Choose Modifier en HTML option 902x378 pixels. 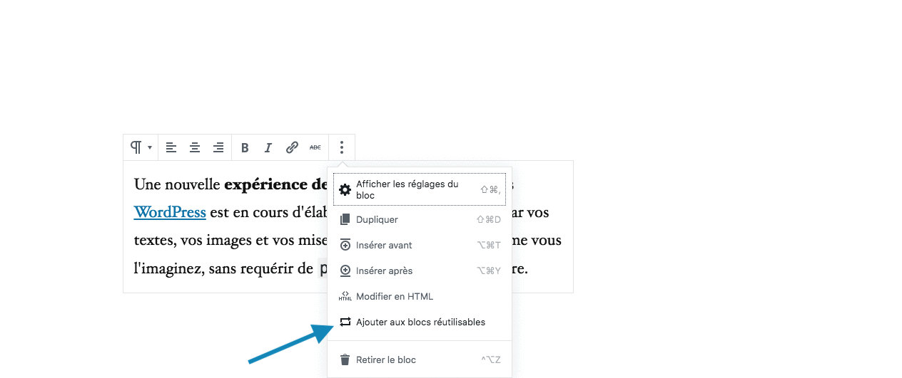pos(394,296)
